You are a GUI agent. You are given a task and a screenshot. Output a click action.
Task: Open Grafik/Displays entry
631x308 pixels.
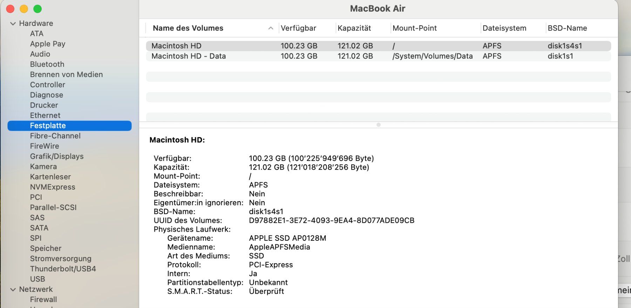[56, 156]
